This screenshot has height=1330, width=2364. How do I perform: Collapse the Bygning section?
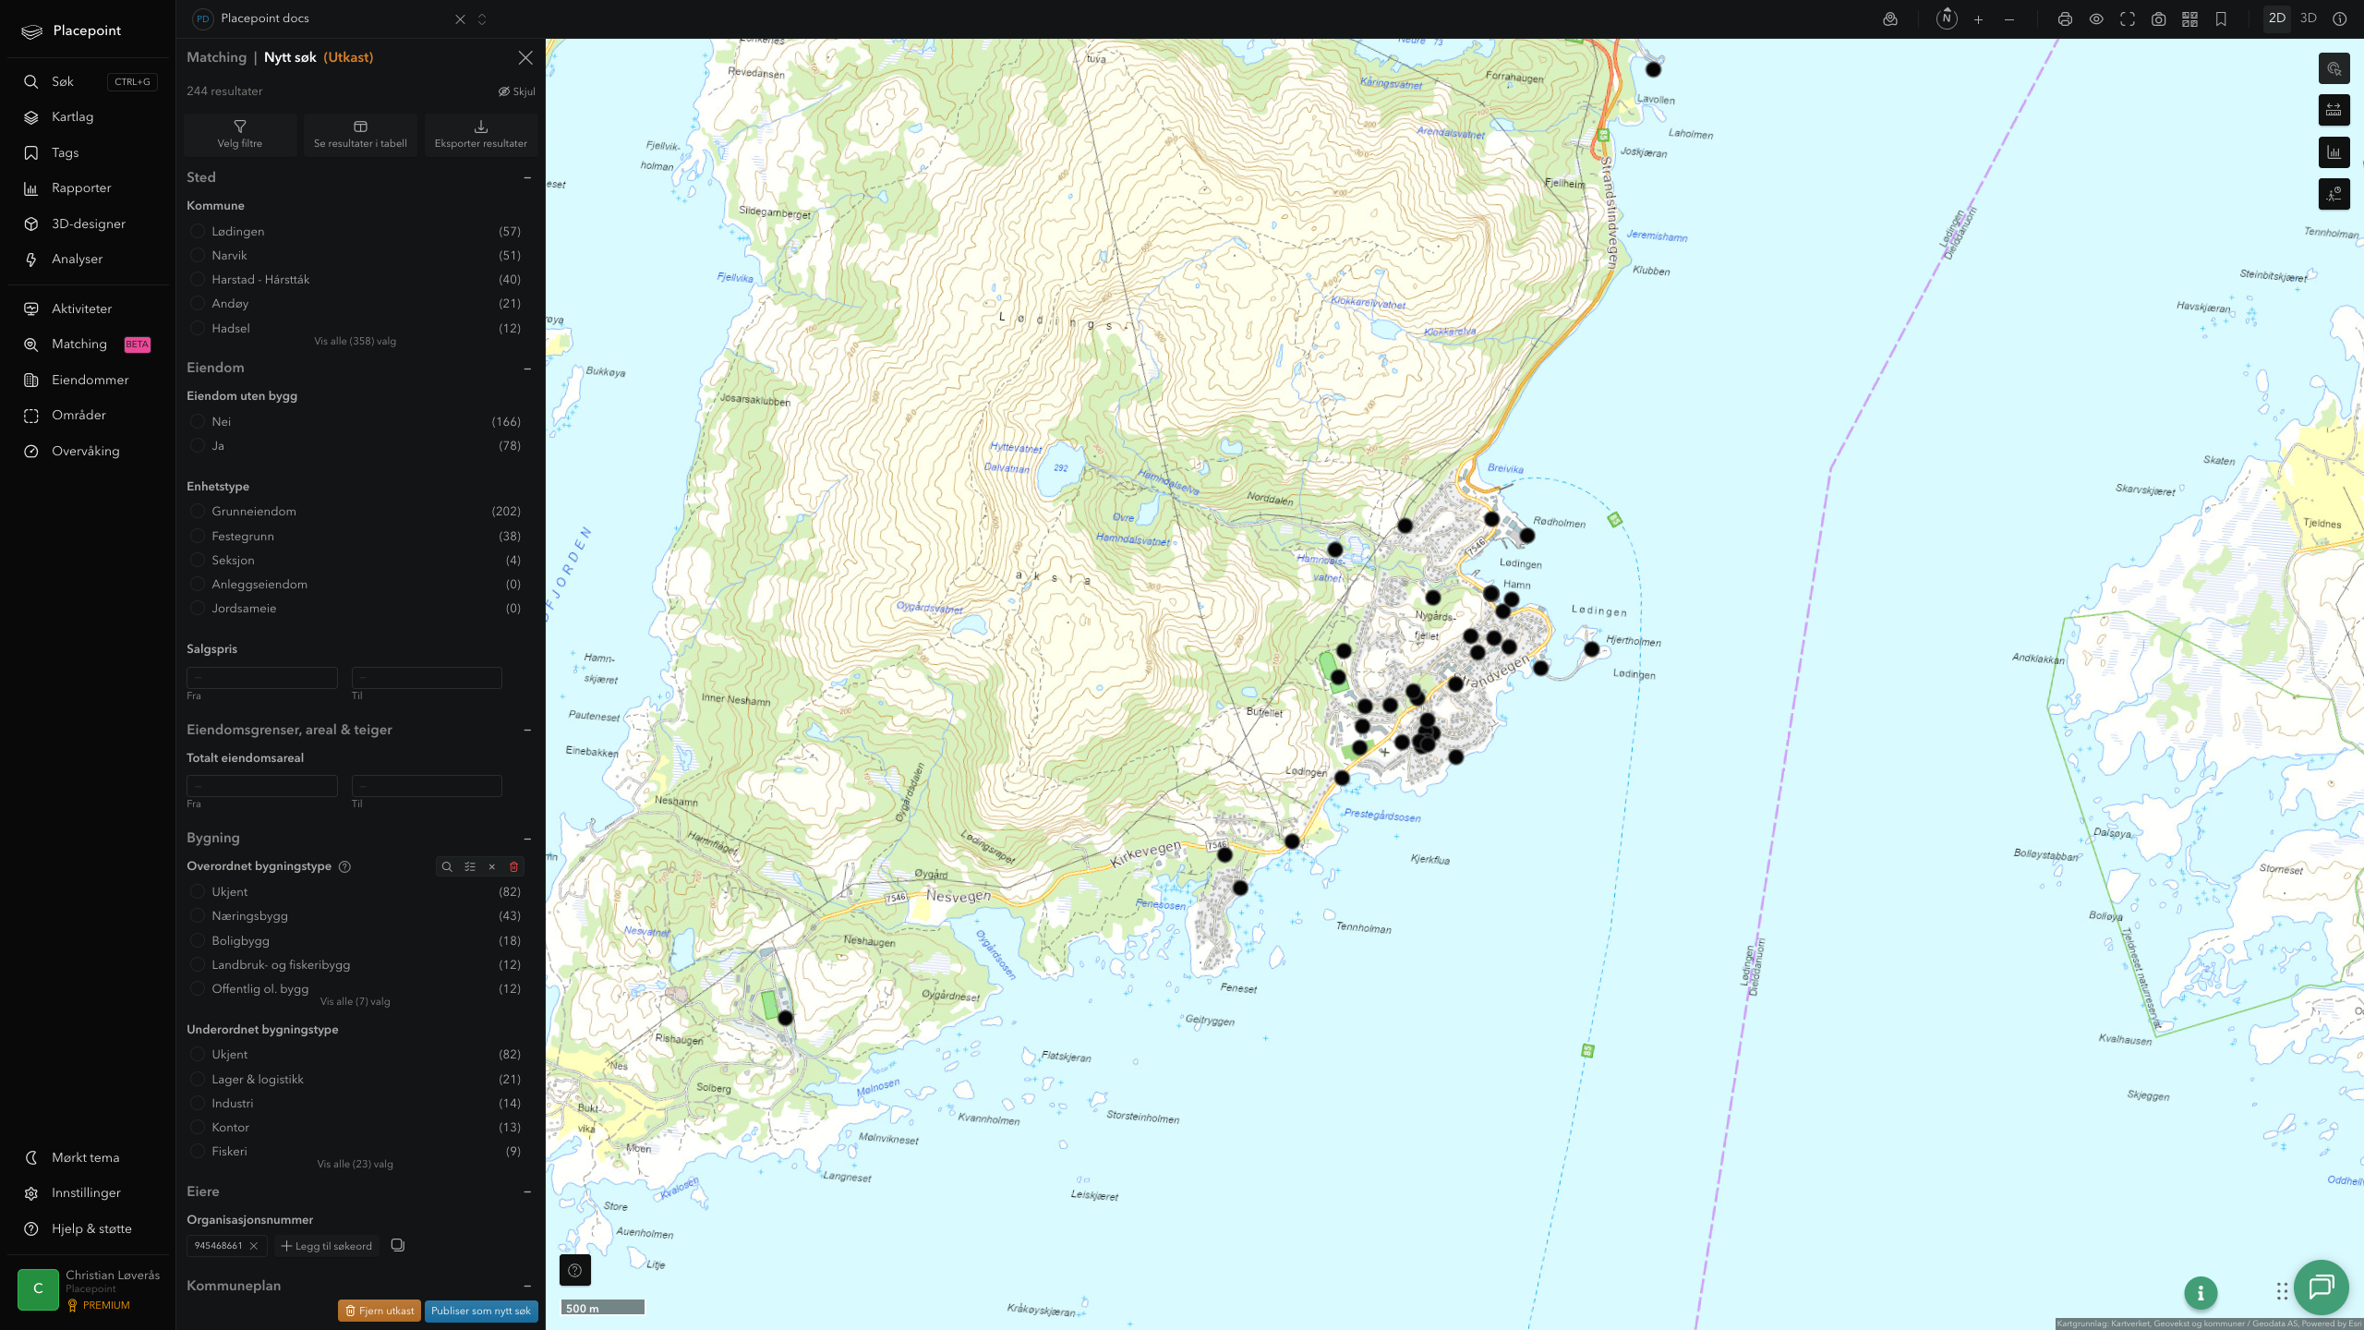click(527, 838)
